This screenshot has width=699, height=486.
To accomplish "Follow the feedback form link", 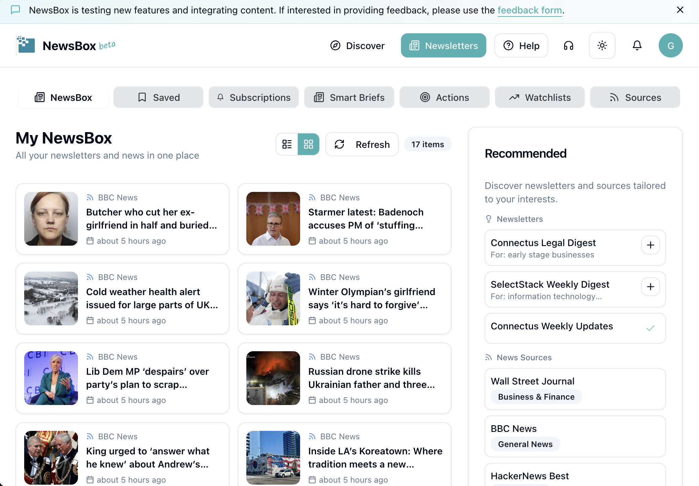I will pyautogui.click(x=530, y=10).
